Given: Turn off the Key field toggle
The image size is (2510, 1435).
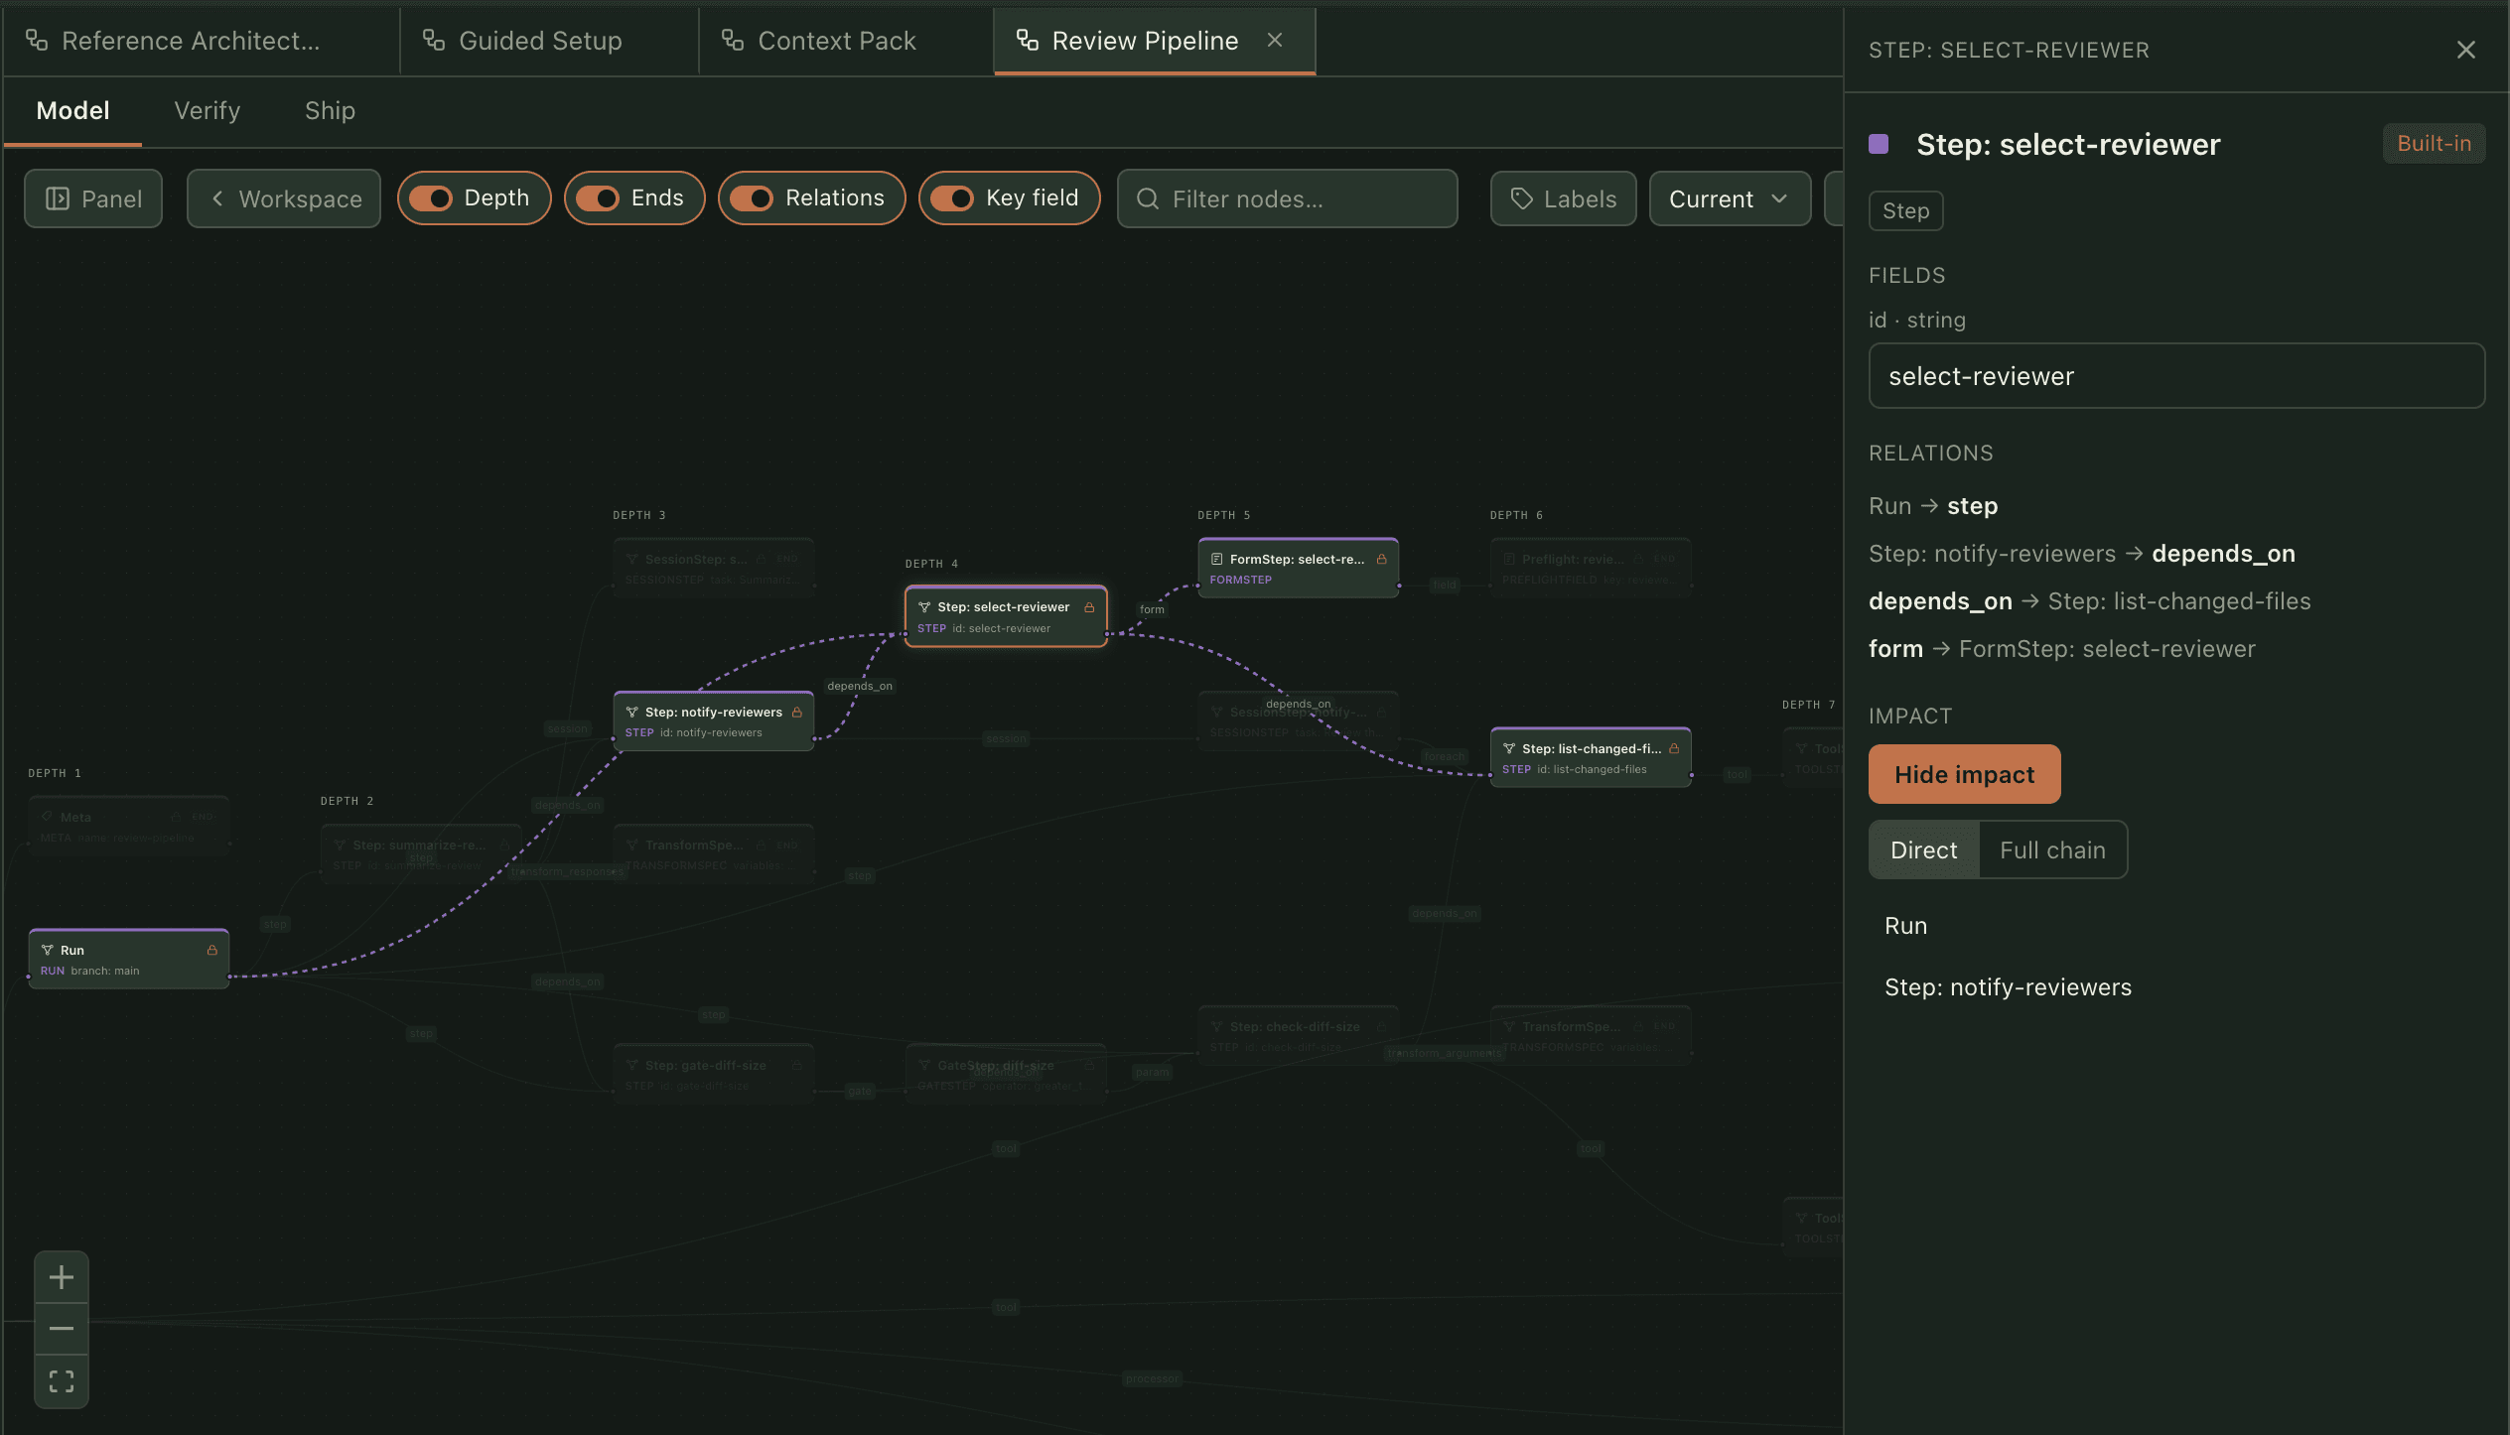Looking at the screenshot, I should (x=952, y=198).
